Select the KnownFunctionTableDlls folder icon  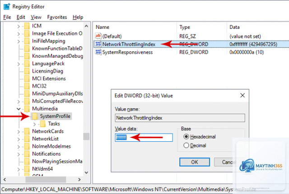27,49
